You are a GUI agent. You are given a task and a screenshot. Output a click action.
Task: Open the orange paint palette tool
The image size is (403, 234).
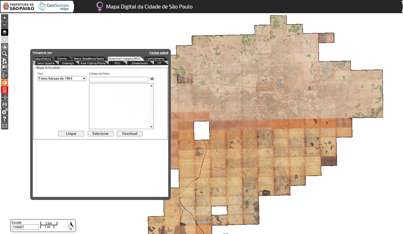pyautogui.click(x=5, y=83)
